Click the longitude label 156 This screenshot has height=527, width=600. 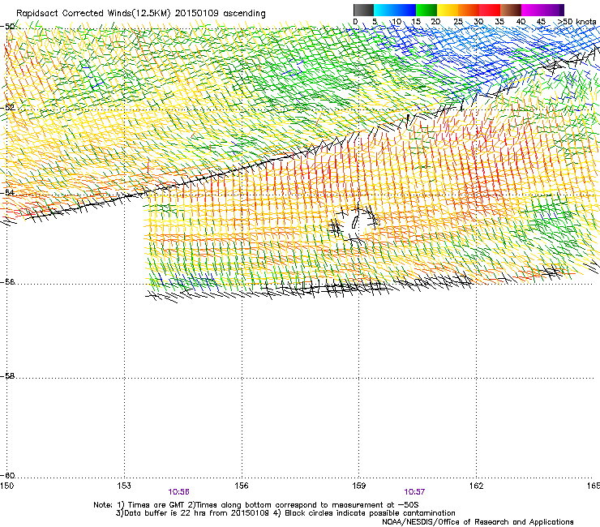coord(242,486)
